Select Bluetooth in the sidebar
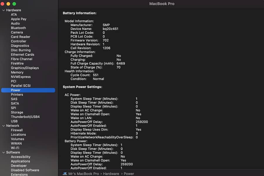This screenshot has height=176, width=264. coord(18,28)
